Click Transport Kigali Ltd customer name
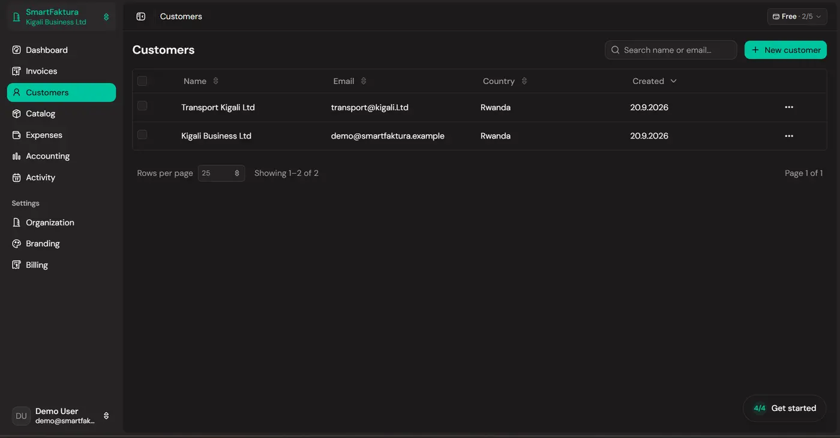This screenshot has height=438, width=840. pos(218,107)
